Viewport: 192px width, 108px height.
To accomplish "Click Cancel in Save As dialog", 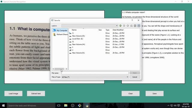I will (135, 77).
